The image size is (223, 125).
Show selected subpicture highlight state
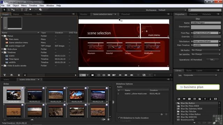pos(126,75)
